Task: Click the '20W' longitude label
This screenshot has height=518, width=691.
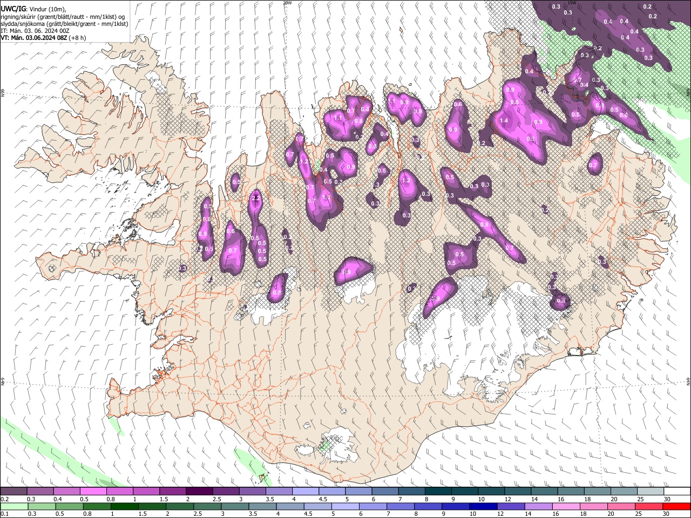Action: (287, 3)
